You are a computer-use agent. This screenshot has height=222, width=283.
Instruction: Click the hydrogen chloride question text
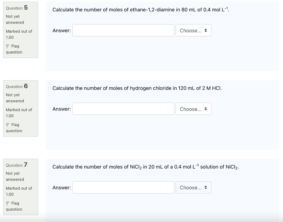pyautogui.click(x=137, y=88)
